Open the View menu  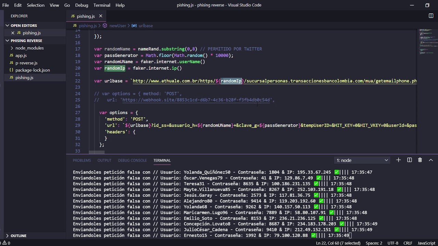click(54, 5)
